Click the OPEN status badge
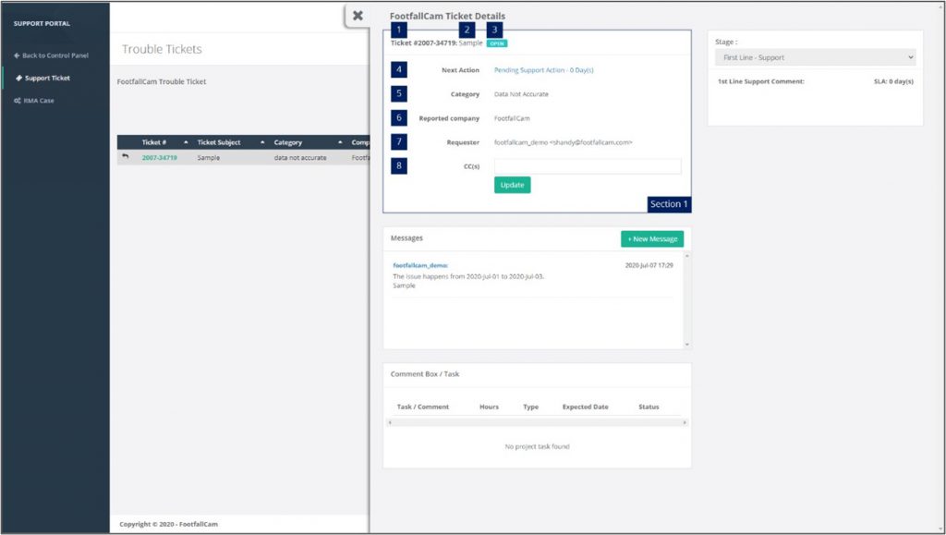 pos(496,43)
